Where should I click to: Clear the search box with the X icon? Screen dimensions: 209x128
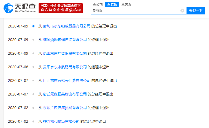tap(182, 11)
